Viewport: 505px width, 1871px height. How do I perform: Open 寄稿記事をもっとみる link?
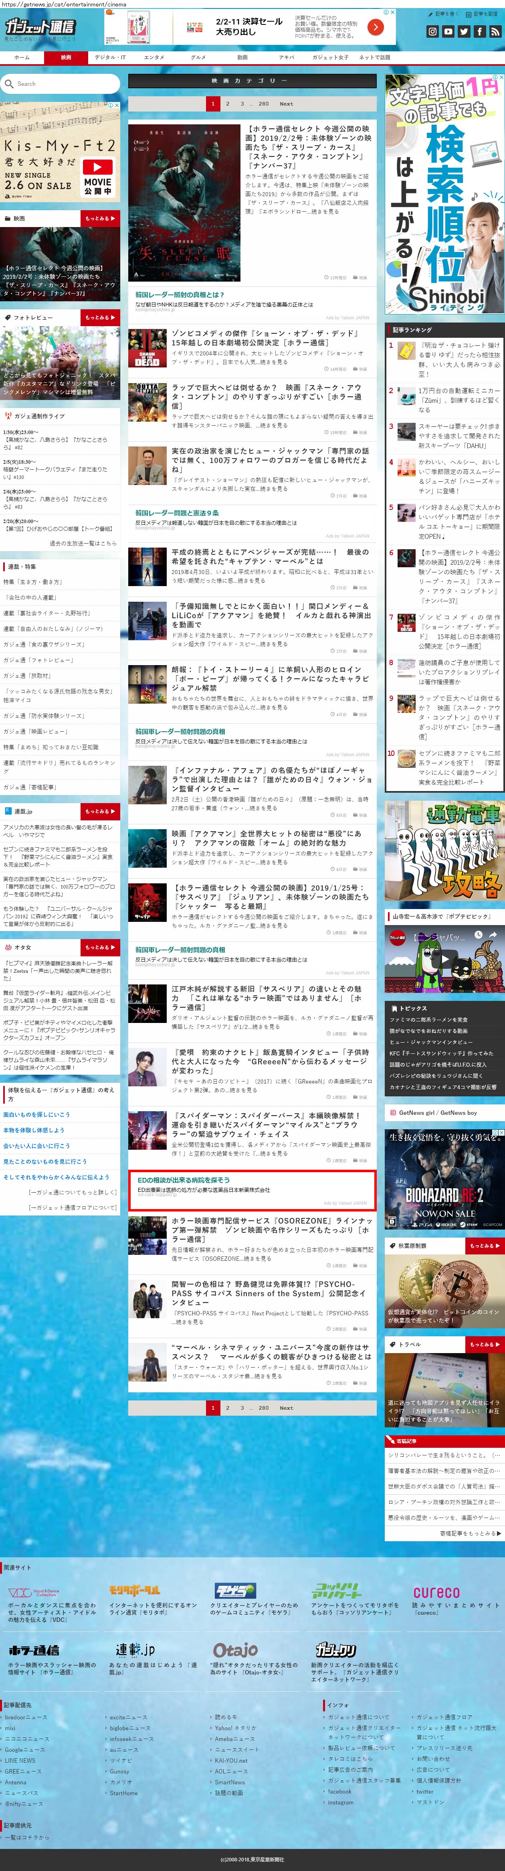pyautogui.click(x=470, y=1533)
